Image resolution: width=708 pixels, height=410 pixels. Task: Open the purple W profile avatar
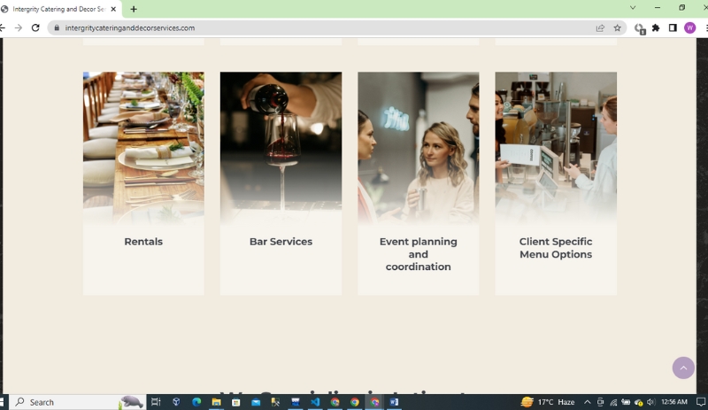click(689, 28)
